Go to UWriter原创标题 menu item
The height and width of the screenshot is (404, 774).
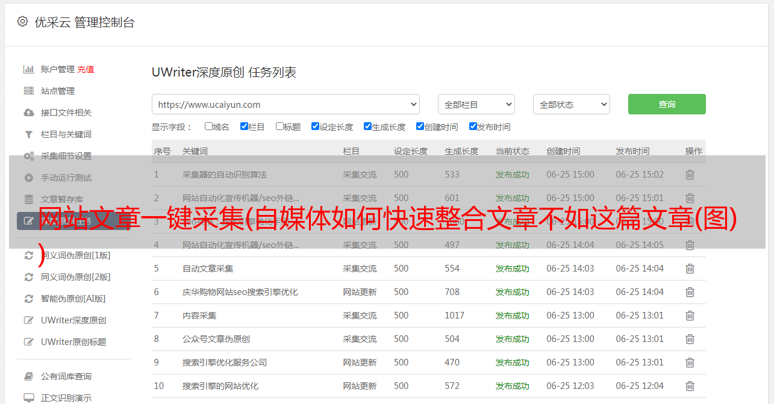(x=73, y=342)
